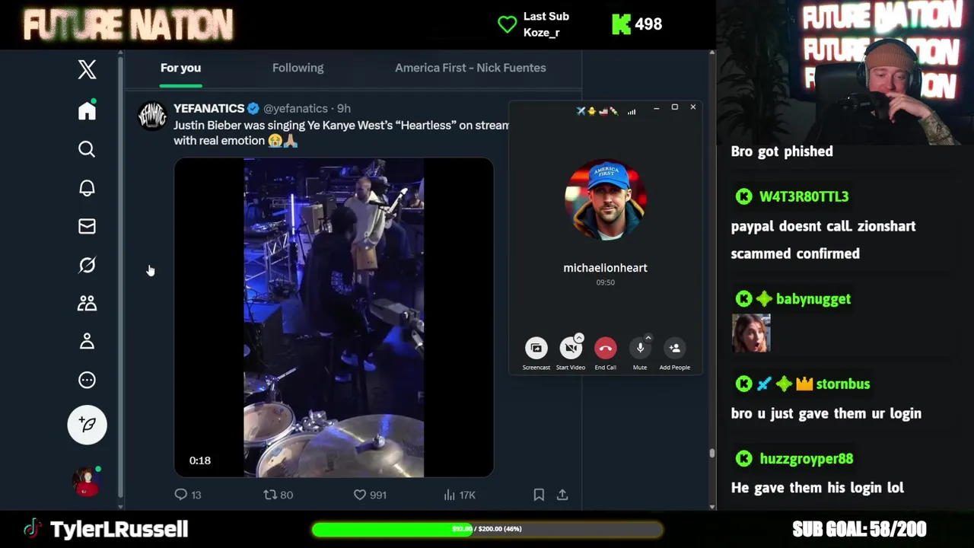The height and width of the screenshot is (548, 974).
Task: Switch to Following tab
Action: [x=298, y=68]
